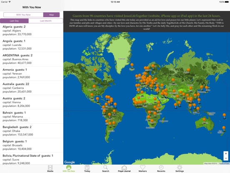Select the Bangladesh guests: 2 row
Image resolution: width=230 pixels, height=173 pixels.
tap(32, 131)
